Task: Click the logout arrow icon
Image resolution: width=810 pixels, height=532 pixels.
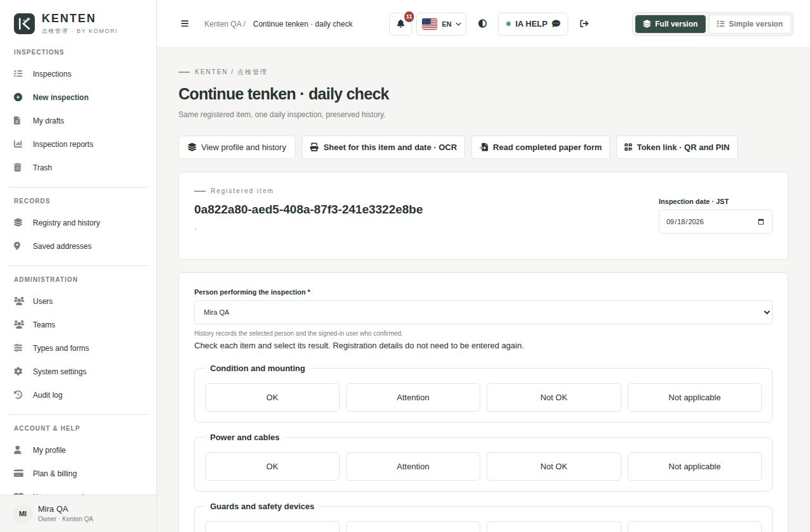Action: point(584,23)
